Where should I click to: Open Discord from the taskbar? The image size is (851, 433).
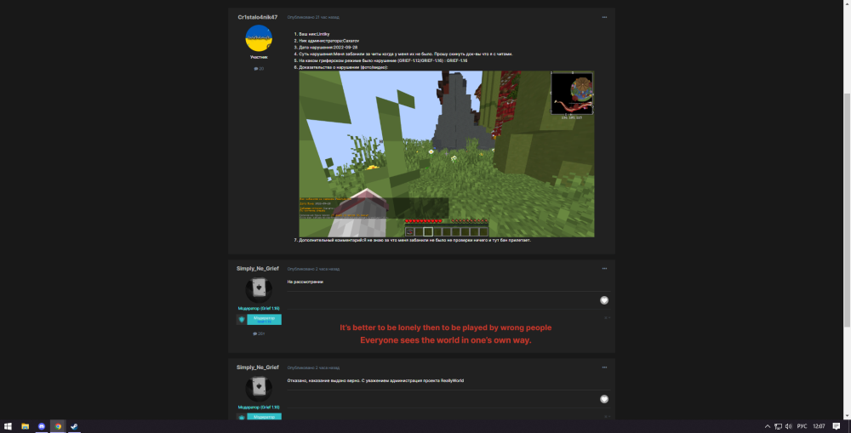[41, 426]
